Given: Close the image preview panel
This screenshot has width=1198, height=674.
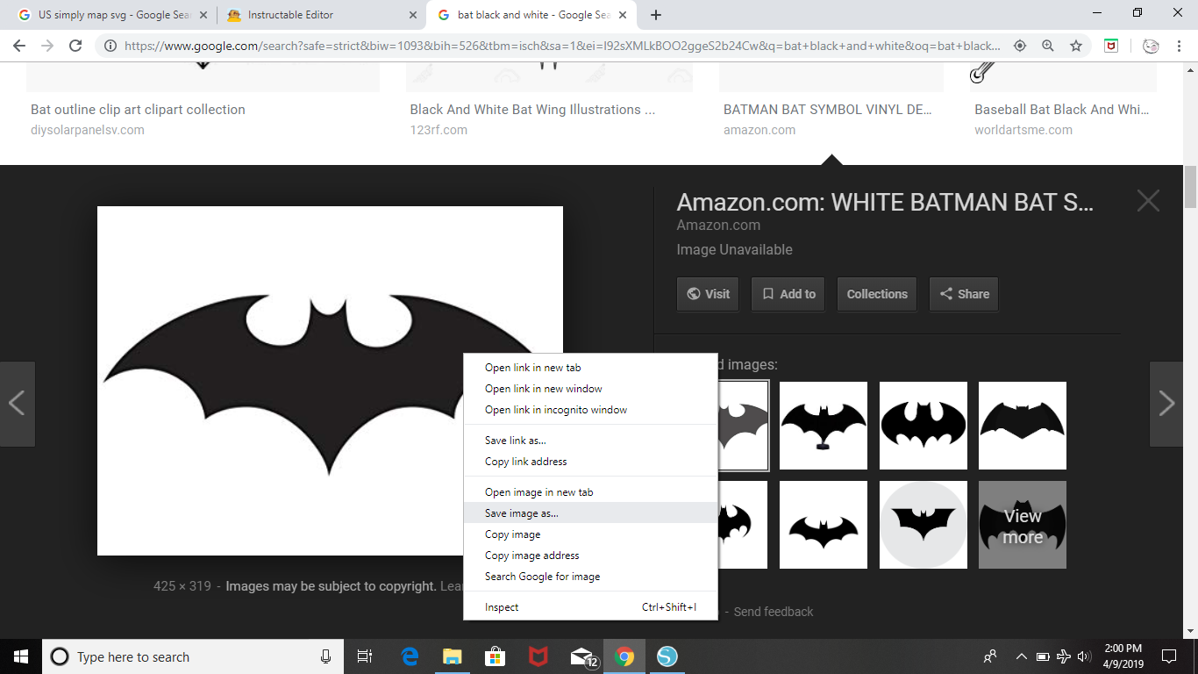Looking at the screenshot, I should 1148,201.
